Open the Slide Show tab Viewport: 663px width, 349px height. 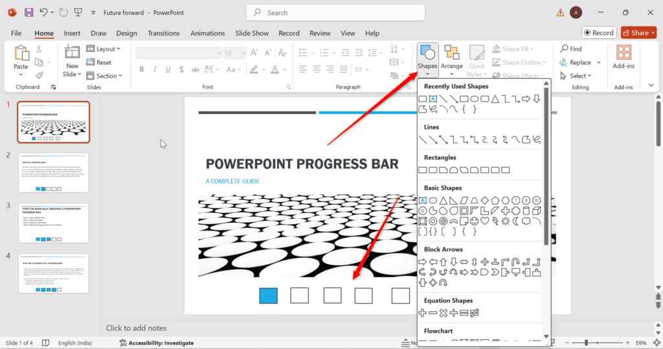(x=252, y=33)
